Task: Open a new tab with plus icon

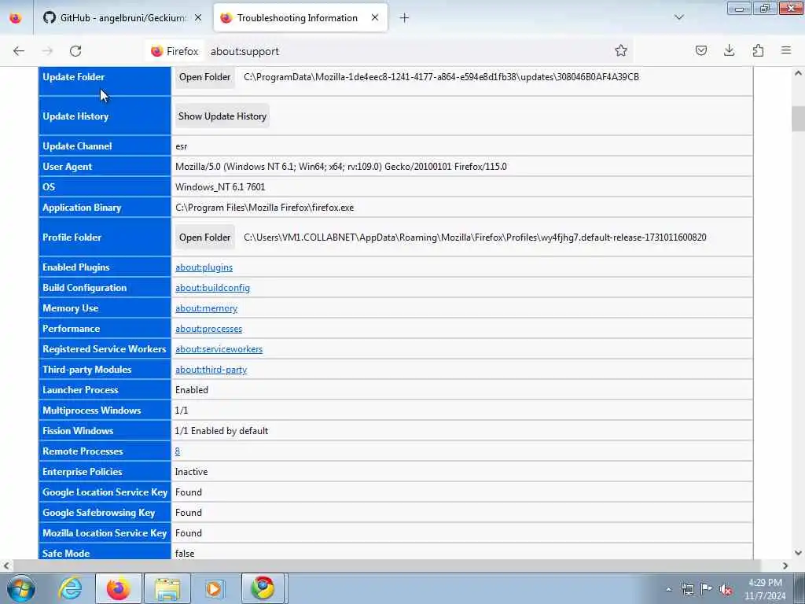Action: [404, 18]
